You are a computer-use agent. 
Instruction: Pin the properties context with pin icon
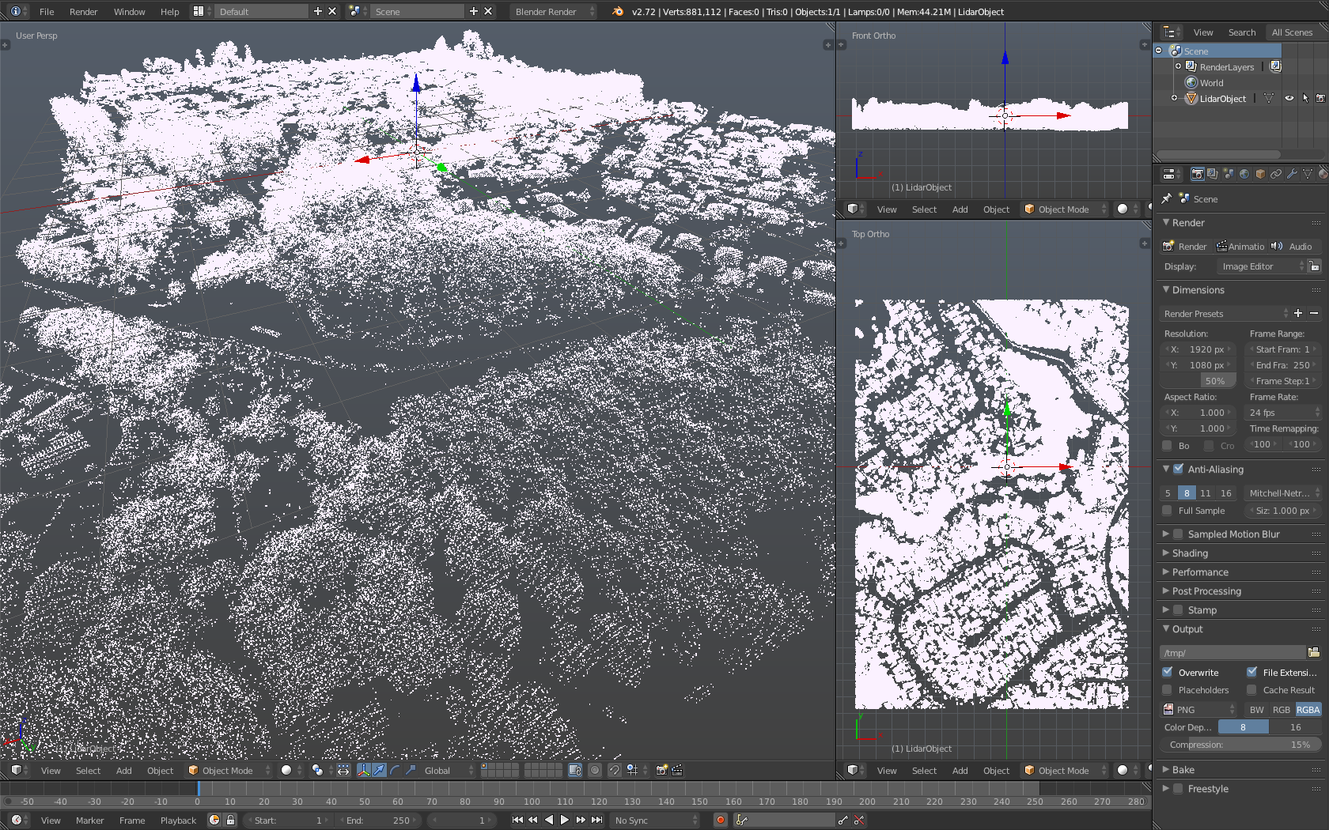pos(1166,199)
